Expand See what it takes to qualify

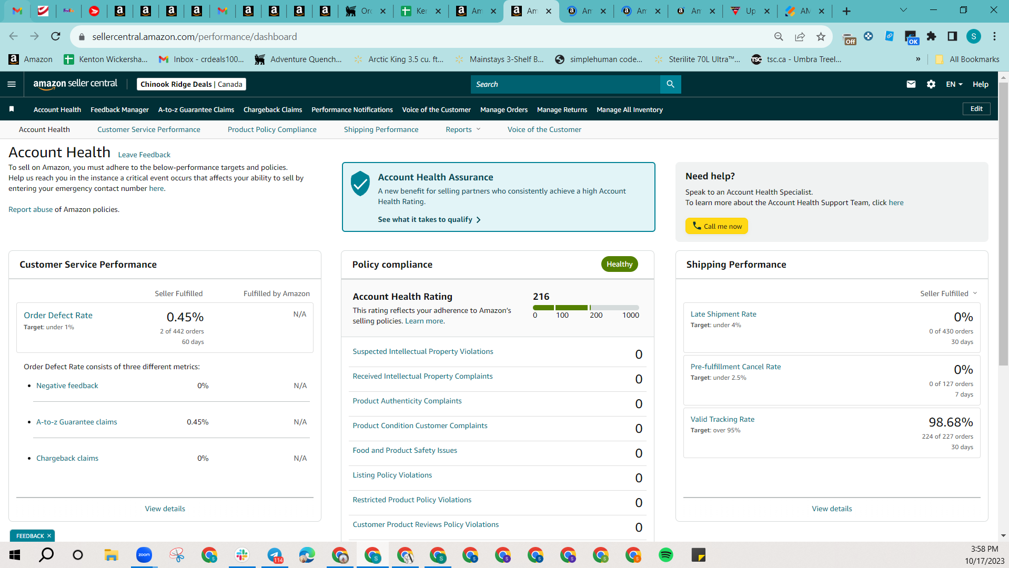point(429,219)
